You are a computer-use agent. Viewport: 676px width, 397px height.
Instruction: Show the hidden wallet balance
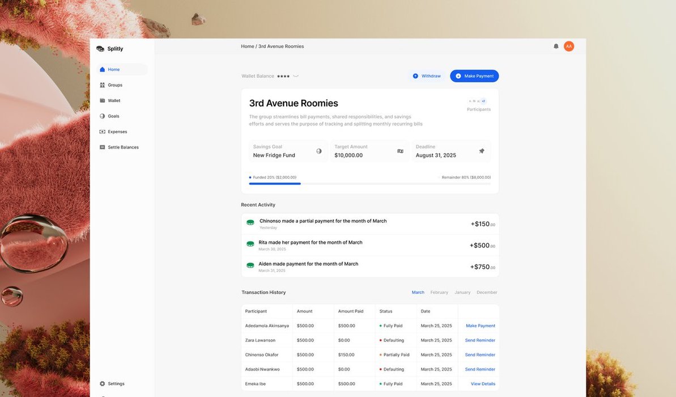296,76
